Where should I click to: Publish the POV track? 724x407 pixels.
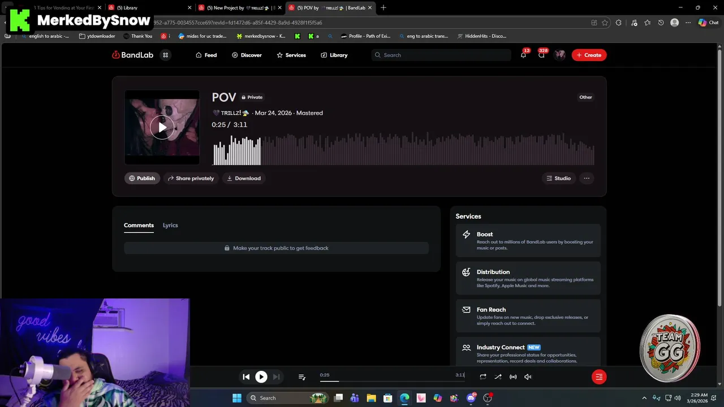(x=142, y=178)
